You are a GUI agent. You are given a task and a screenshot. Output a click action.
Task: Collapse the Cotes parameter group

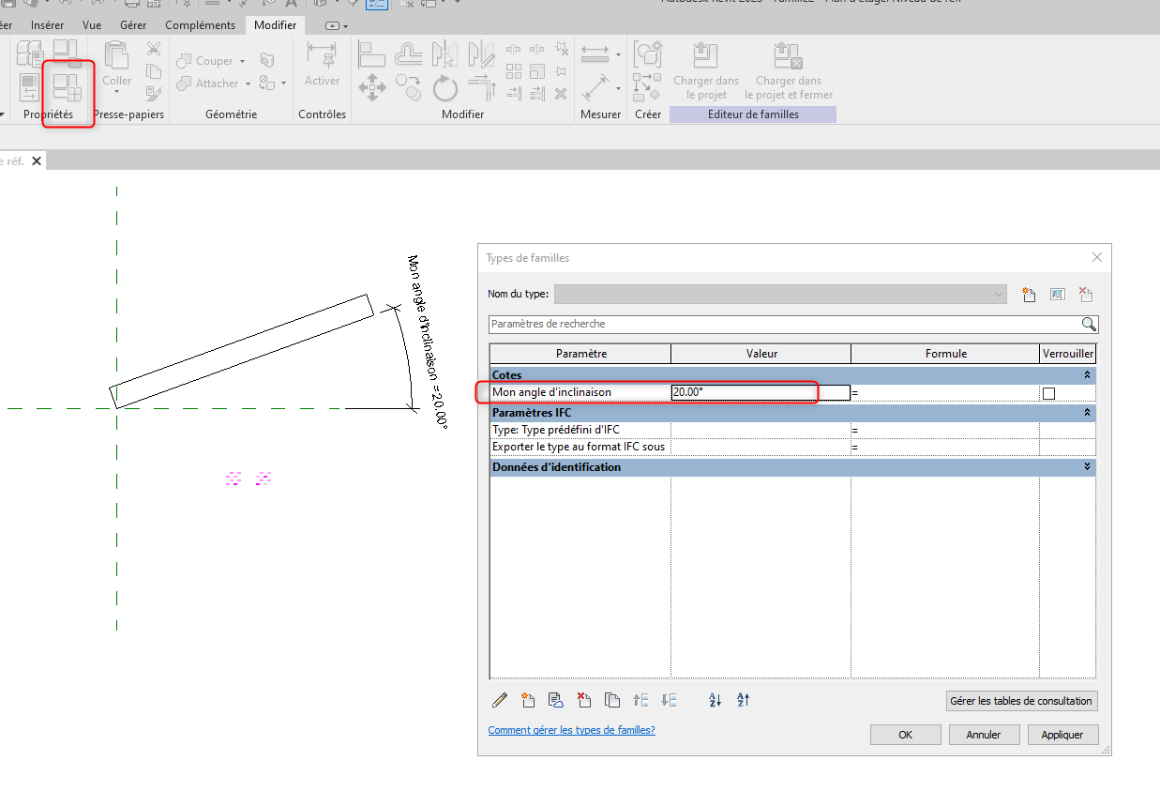[1087, 374]
